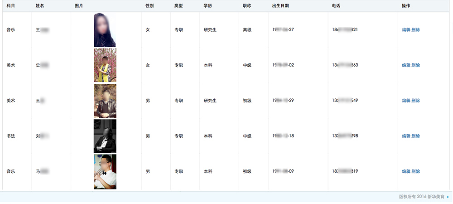
Task: Open the photo thumbnail in the 美术 中级 row
Action: pyautogui.click(x=105, y=65)
